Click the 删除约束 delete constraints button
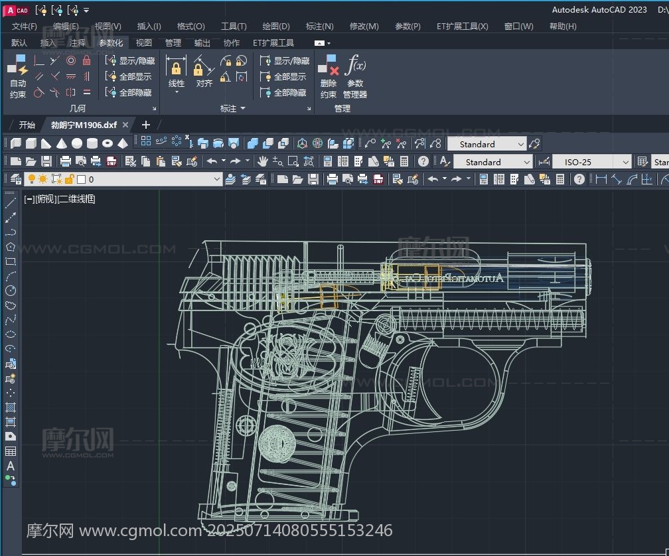Image resolution: width=669 pixels, height=556 pixels. point(329,76)
